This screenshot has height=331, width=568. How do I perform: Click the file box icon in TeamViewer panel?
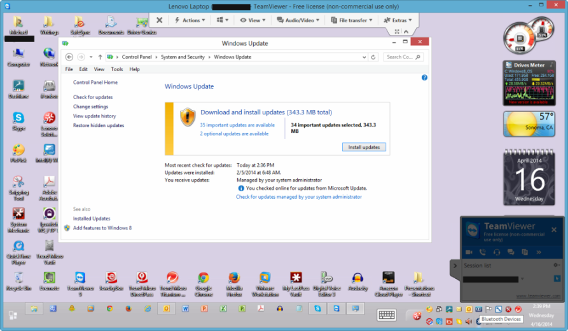pos(525,252)
